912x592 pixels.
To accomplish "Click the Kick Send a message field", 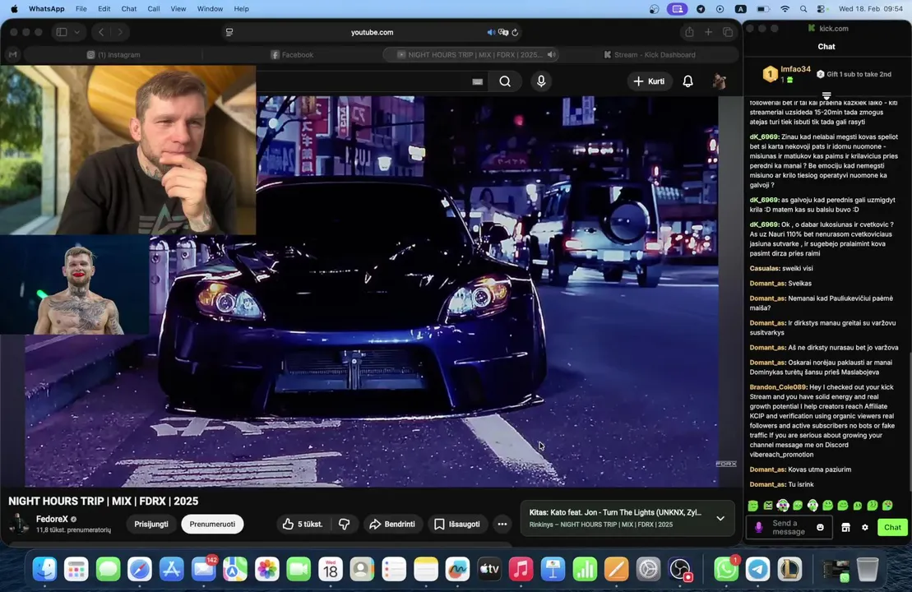I will click(x=789, y=527).
